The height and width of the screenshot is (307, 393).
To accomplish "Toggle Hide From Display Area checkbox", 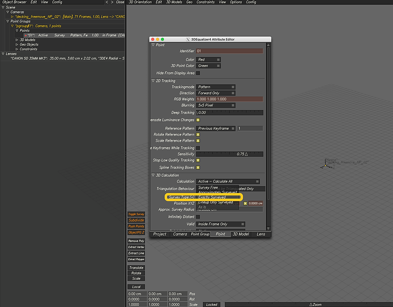I will point(198,73).
